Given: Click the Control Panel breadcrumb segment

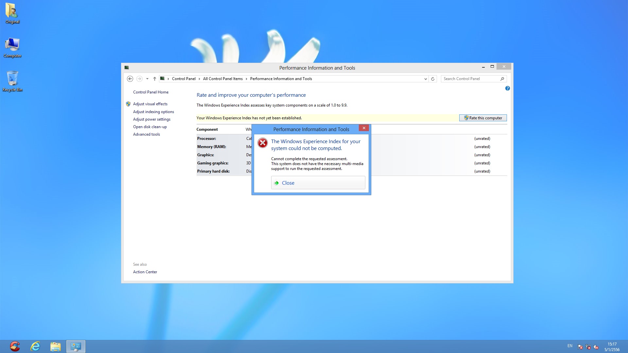Looking at the screenshot, I should pos(183,79).
